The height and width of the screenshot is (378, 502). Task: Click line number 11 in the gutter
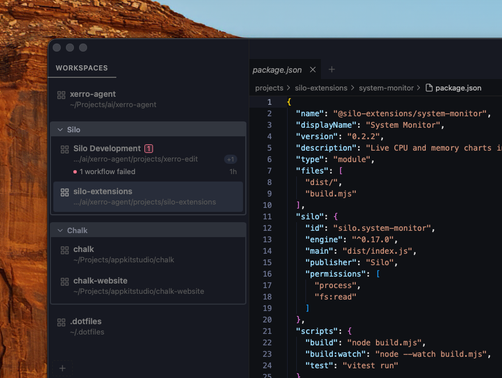pyautogui.click(x=267, y=216)
